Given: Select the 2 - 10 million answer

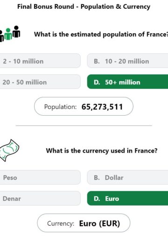Looking at the screenshot, I should click(x=40, y=61).
